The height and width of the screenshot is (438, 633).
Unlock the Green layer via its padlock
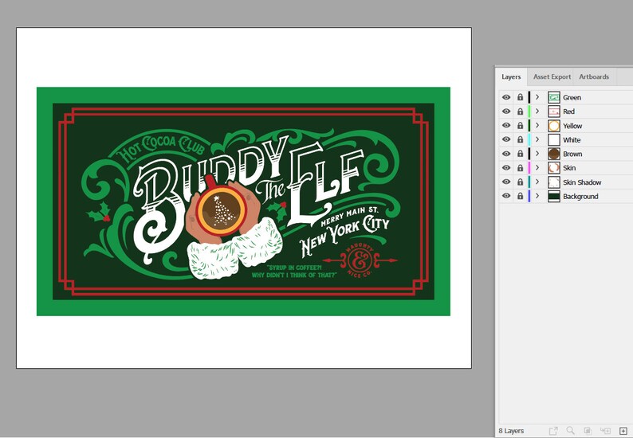point(520,97)
